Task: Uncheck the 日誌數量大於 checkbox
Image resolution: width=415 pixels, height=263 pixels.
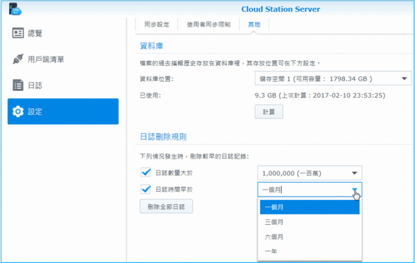Action: tap(146, 172)
